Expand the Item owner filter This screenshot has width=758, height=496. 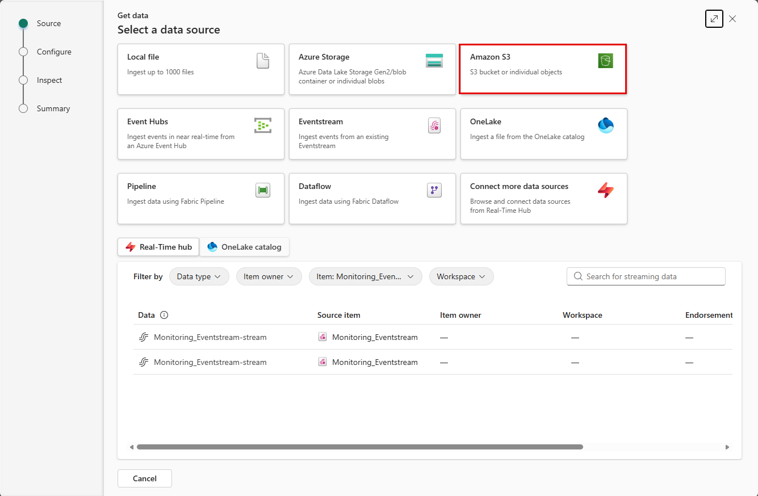(269, 276)
